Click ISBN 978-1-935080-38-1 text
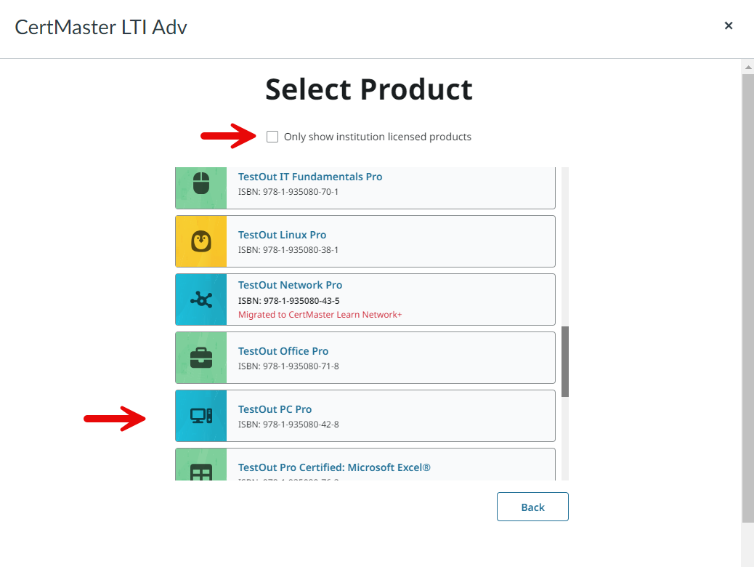The image size is (754, 567). click(x=288, y=250)
